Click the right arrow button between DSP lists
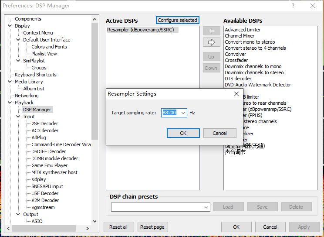 pos(211,42)
